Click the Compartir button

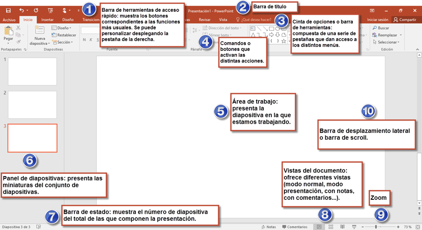pyautogui.click(x=405, y=20)
